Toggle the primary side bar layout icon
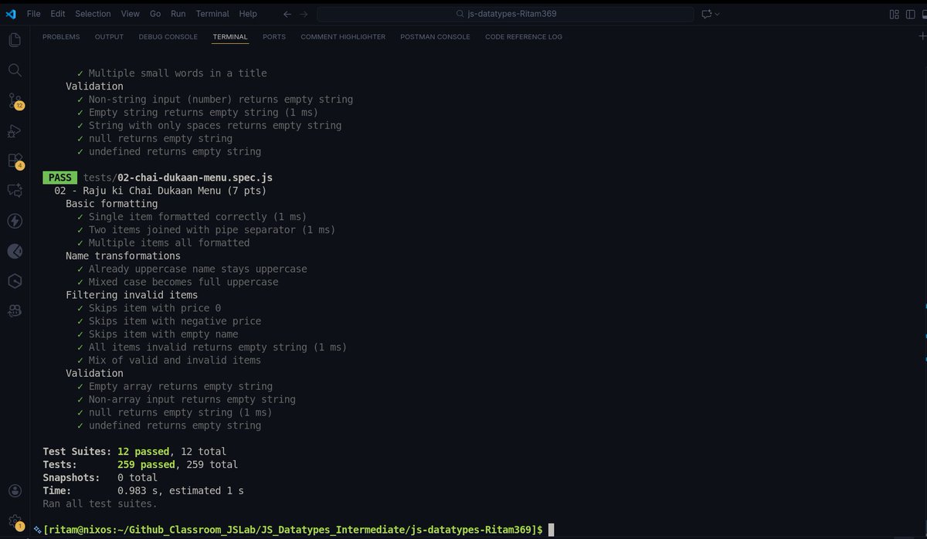The width and height of the screenshot is (927, 539). click(x=909, y=14)
